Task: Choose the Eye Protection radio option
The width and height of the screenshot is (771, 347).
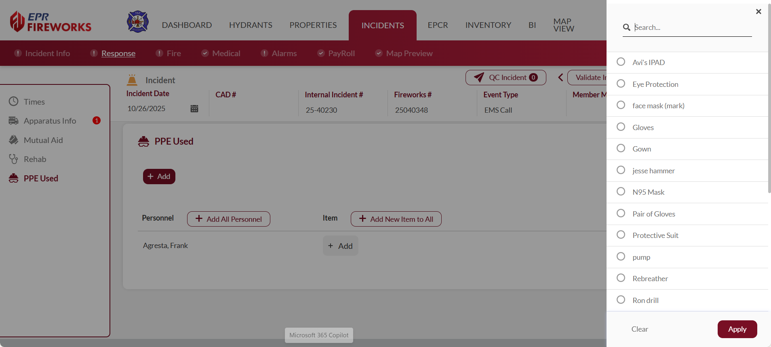Action: 621,84
